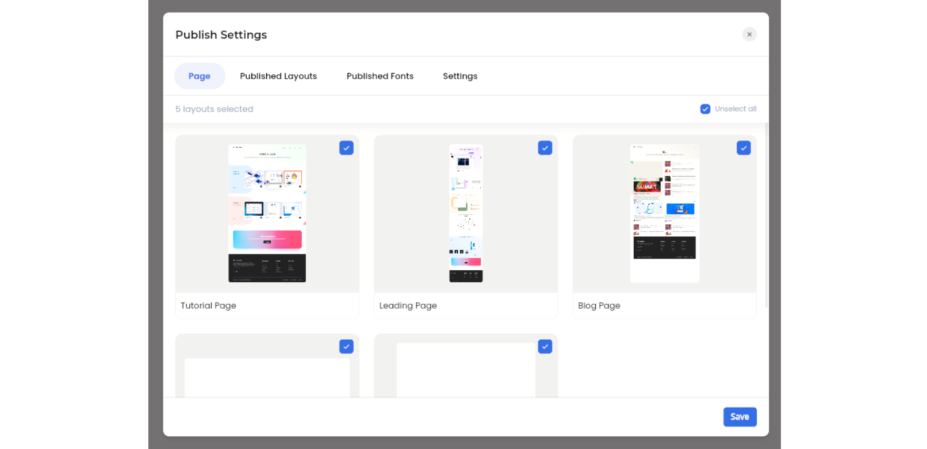927x449 pixels.
Task: Uncheck the checkbox on the card below Leading Page
Action: (x=545, y=347)
